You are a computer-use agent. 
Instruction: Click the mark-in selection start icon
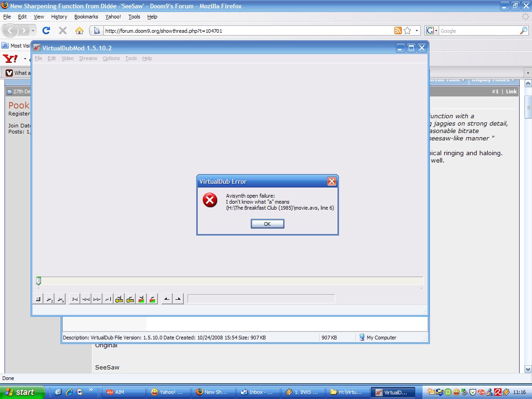pyautogui.click(x=167, y=299)
